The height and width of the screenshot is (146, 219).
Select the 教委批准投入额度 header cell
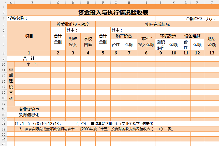(x=73, y=24)
